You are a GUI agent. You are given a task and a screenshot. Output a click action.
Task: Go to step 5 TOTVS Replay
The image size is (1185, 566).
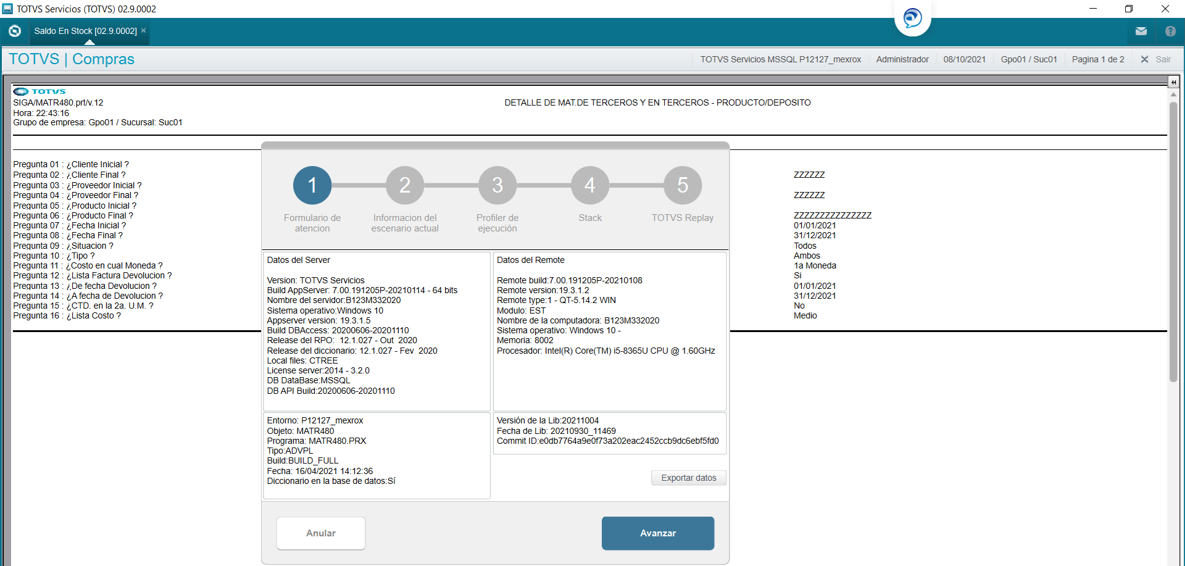coord(683,185)
